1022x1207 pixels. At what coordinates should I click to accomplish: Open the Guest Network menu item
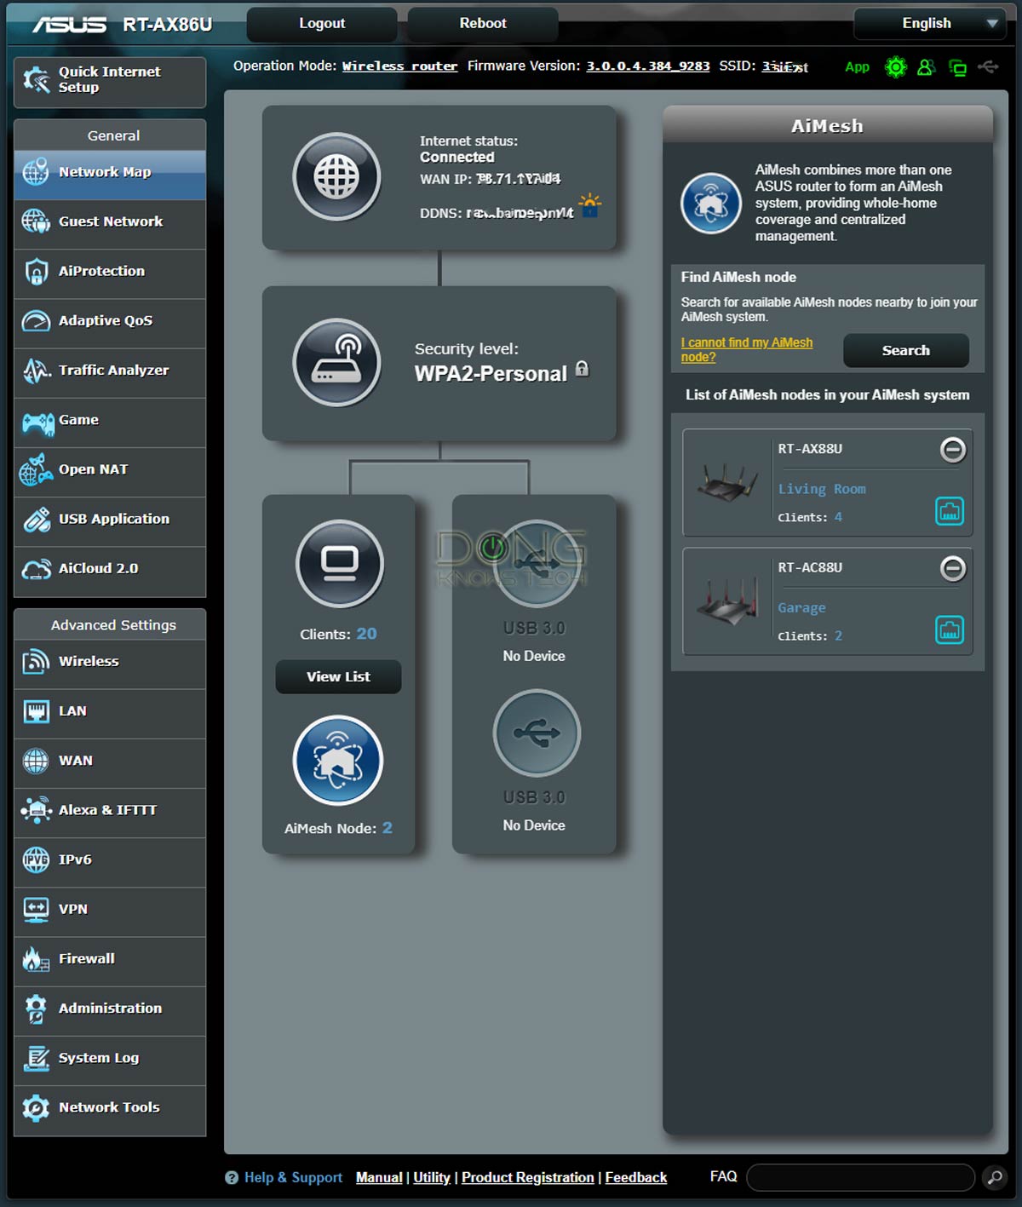(110, 221)
